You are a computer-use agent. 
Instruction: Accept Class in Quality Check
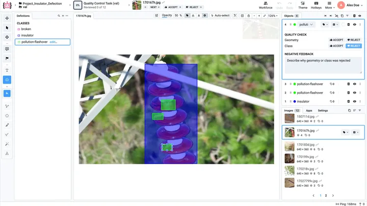(336, 46)
